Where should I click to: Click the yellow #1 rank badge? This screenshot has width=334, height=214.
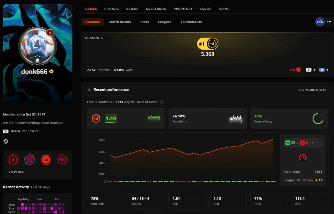[208, 44]
